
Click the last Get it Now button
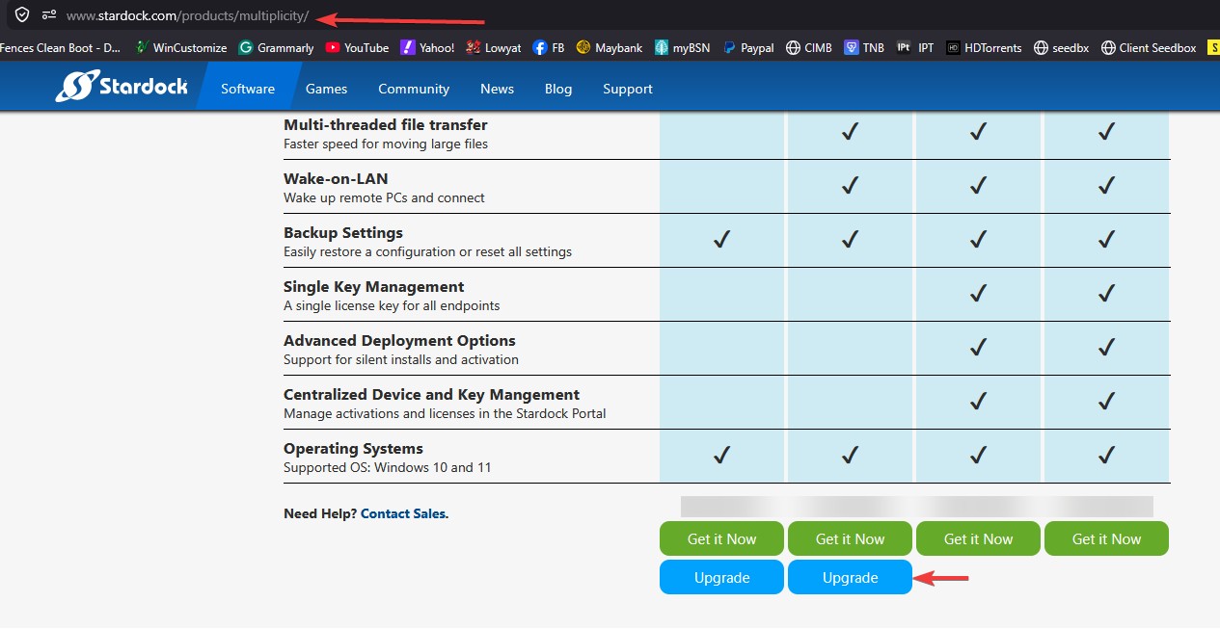(1106, 539)
